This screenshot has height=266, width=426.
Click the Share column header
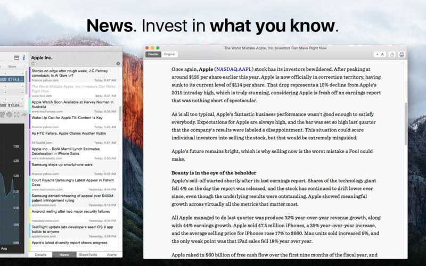point(12,66)
